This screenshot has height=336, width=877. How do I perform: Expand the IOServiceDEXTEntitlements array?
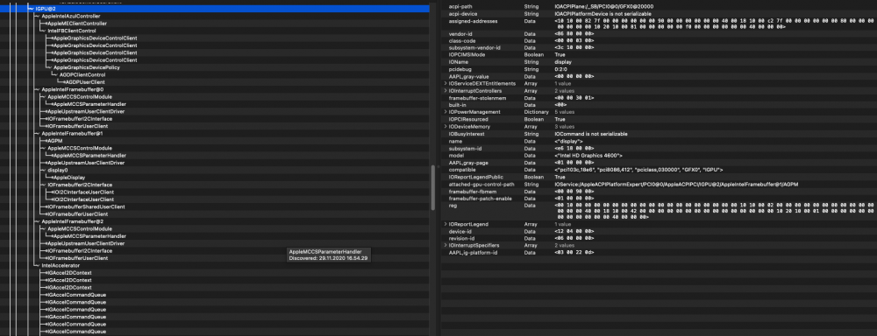[446, 83]
